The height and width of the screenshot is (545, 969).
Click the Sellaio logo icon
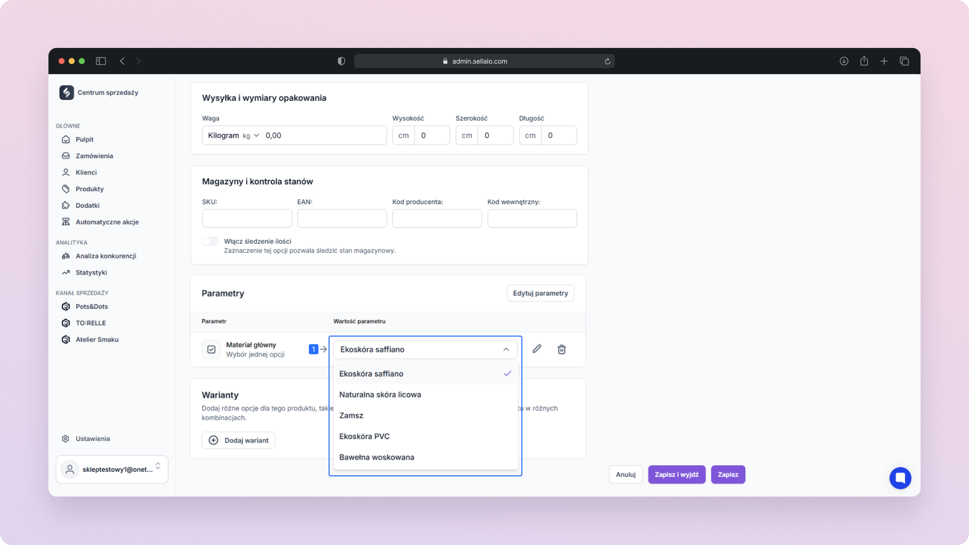pos(67,92)
